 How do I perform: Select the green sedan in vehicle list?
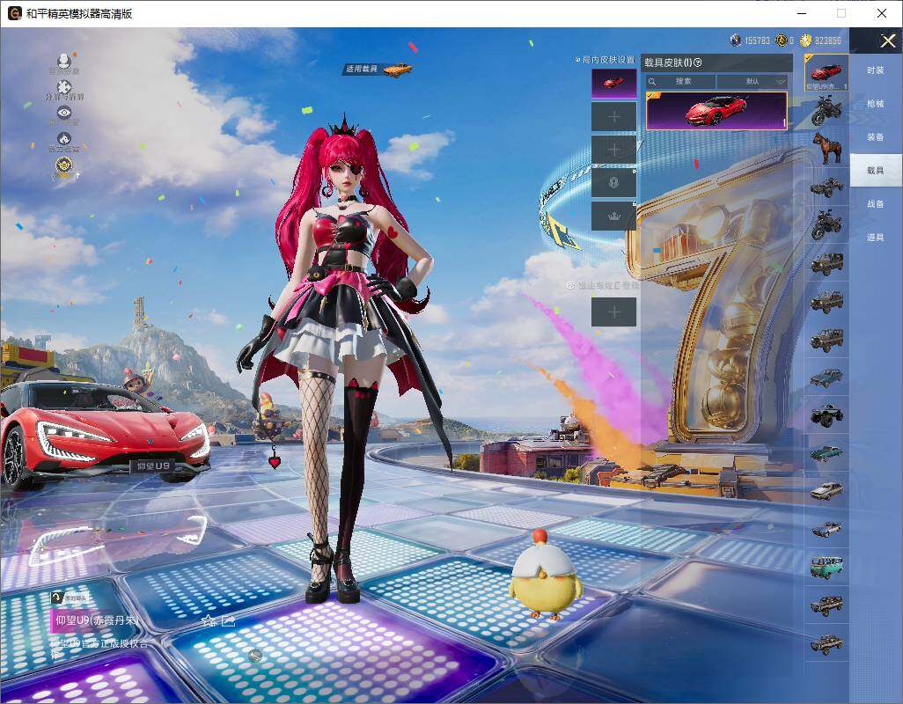pyautogui.click(x=827, y=452)
